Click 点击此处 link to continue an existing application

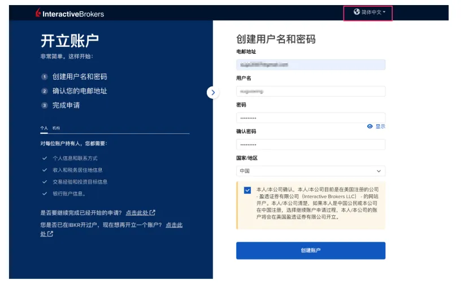click(x=140, y=213)
